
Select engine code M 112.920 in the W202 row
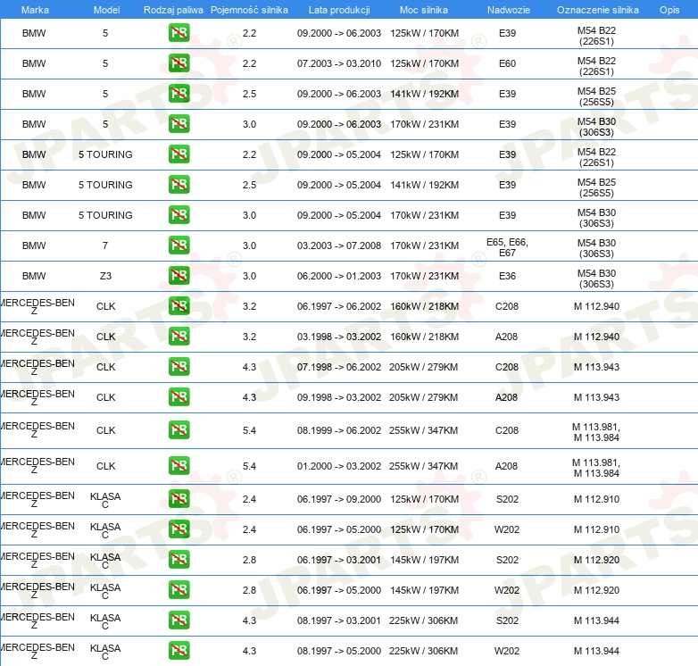click(x=596, y=590)
